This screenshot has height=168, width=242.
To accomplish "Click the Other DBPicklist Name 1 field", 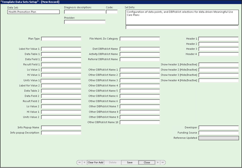I will (140, 70).
